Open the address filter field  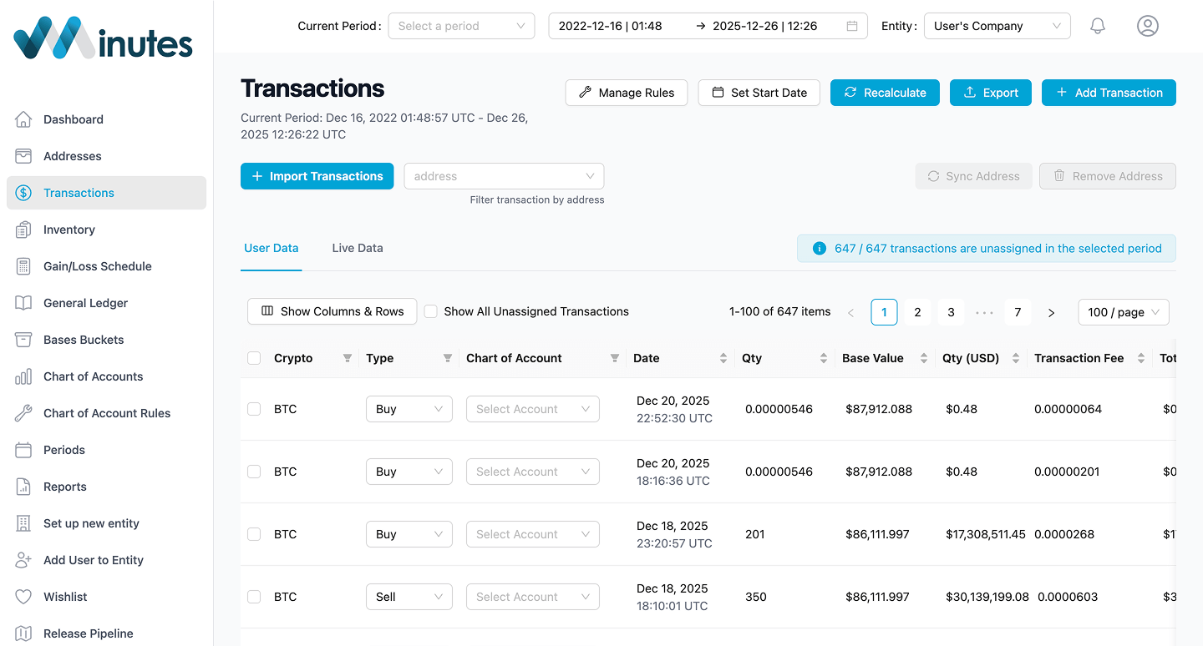pos(504,176)
